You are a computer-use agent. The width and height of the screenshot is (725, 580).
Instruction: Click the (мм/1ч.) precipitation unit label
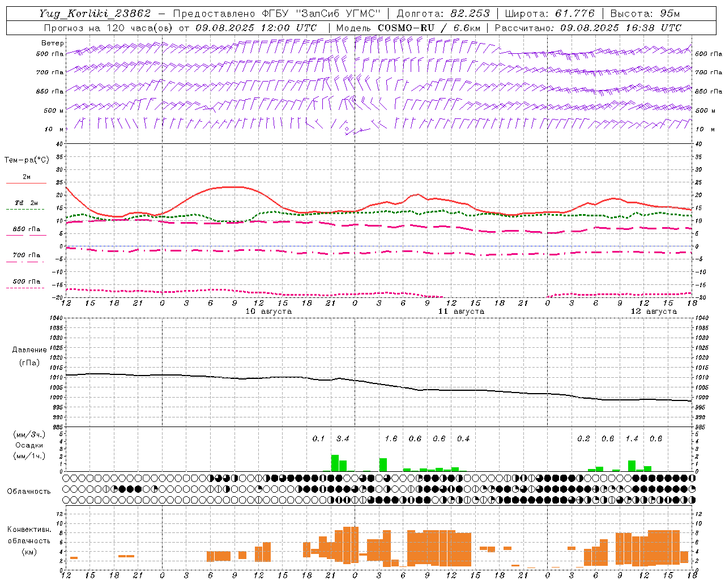(x=29, y=457)
